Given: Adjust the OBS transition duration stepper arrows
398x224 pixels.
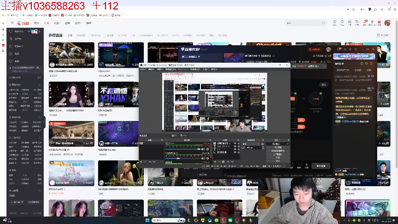Looking at the screenshot, I should [x=263, y=147].
